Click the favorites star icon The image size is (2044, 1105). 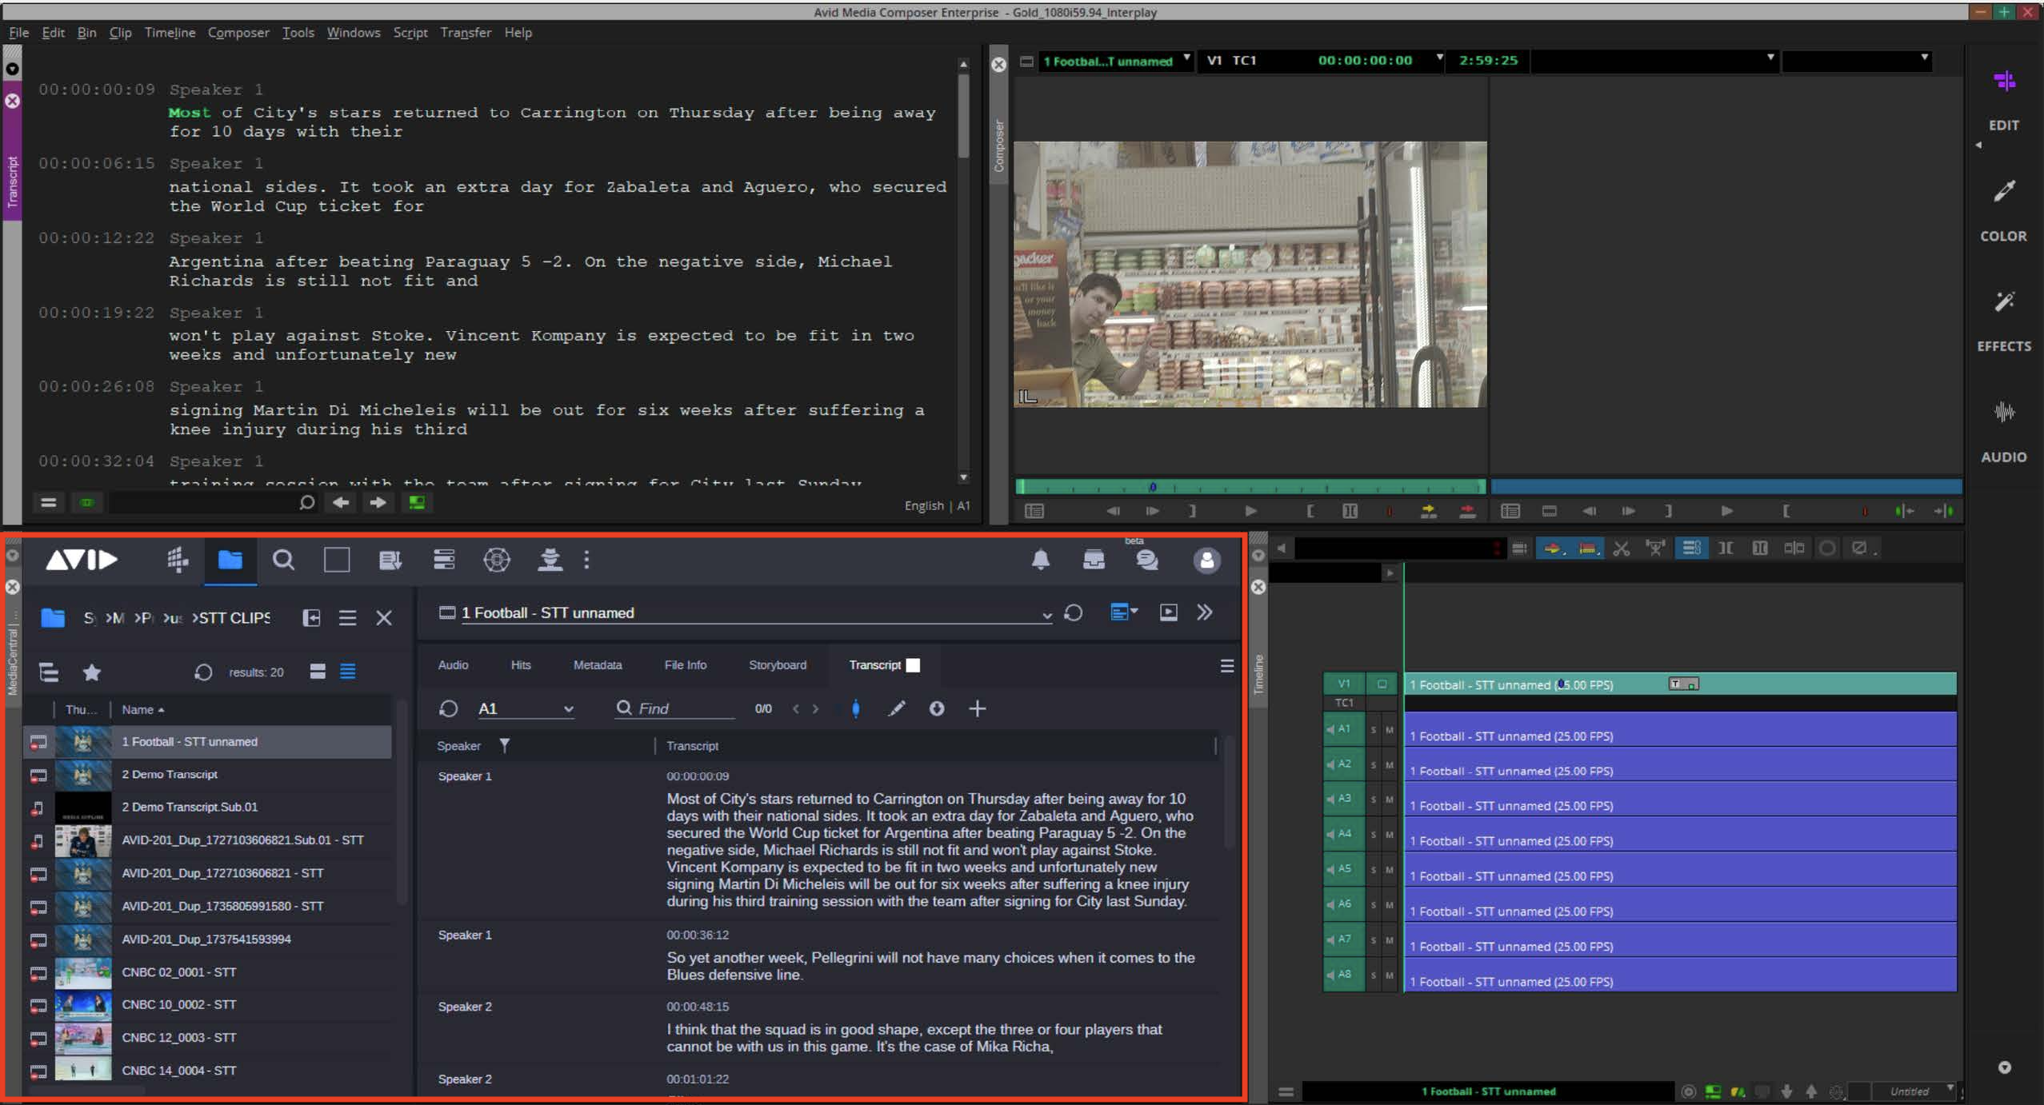91,672
